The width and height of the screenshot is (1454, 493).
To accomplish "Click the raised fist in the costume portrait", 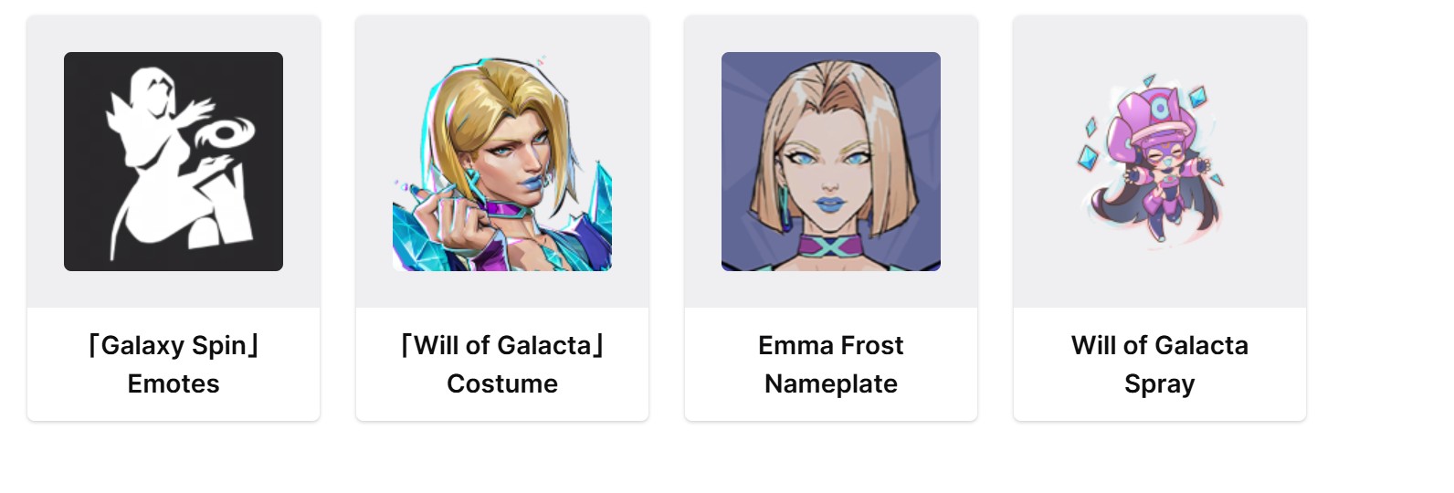I will pos(458,221).
